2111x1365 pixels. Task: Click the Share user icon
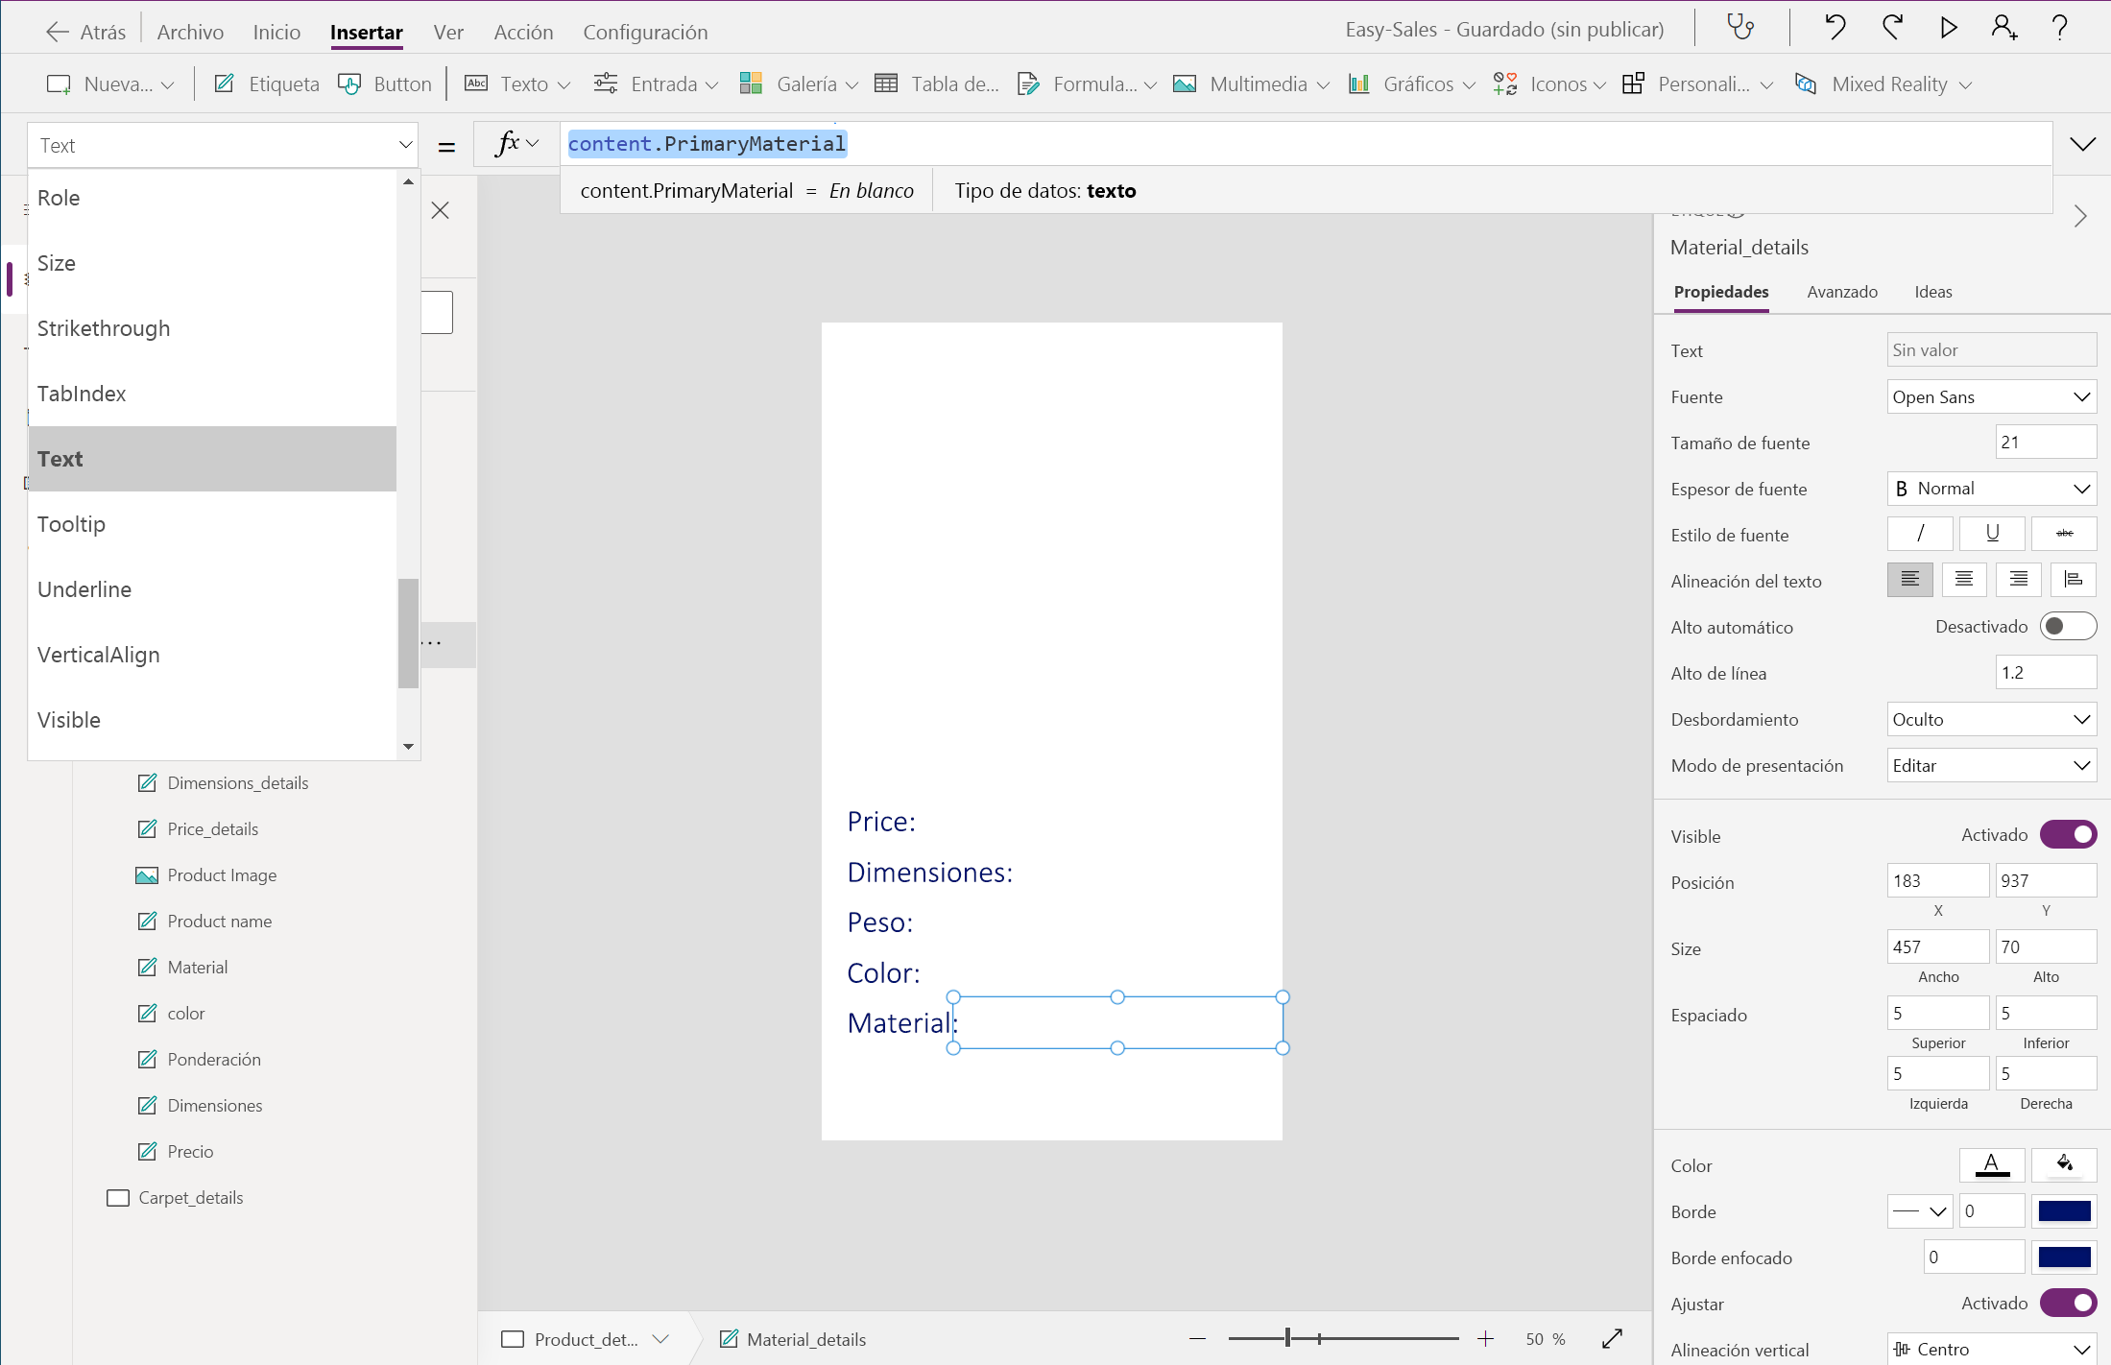2003,28
